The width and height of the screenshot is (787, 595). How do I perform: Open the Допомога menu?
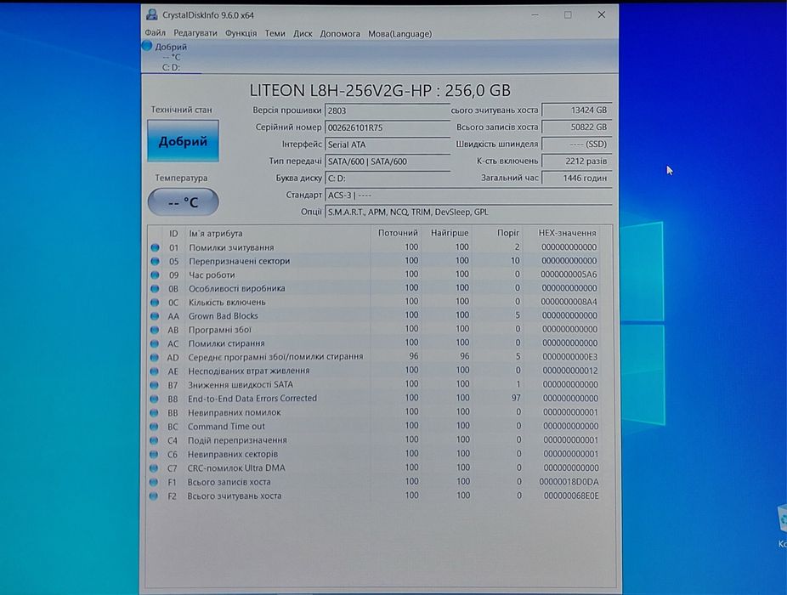coord(340,34)
